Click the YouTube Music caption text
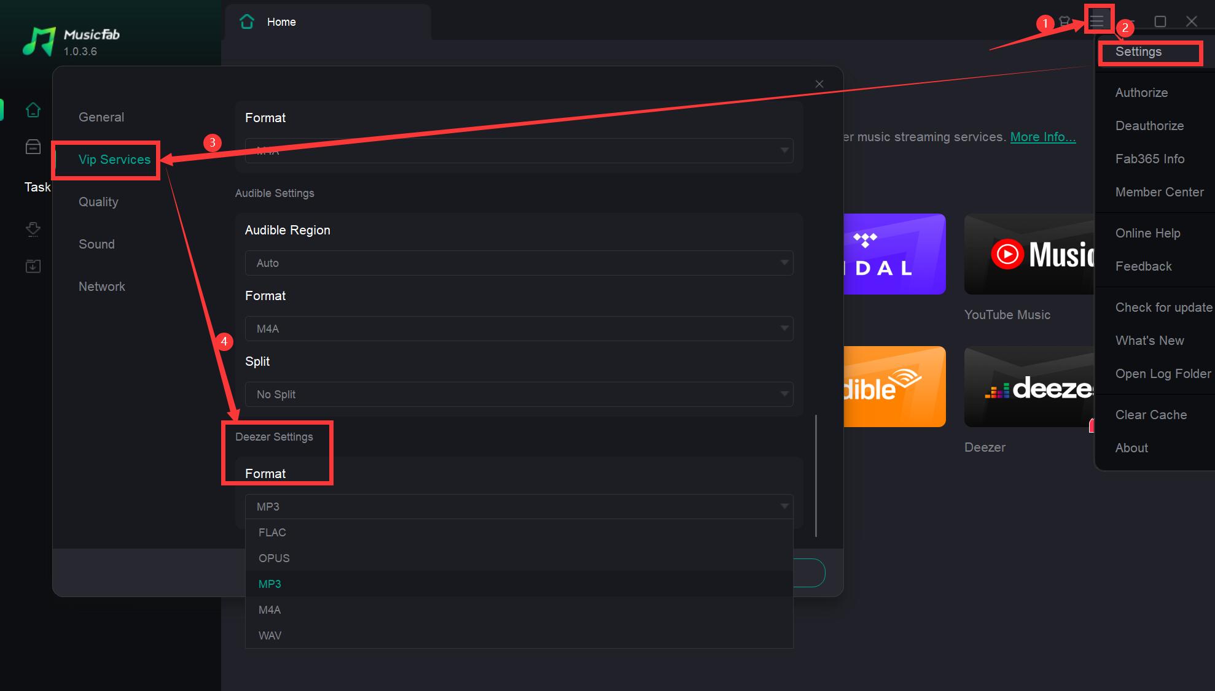 click(1007, 315)
